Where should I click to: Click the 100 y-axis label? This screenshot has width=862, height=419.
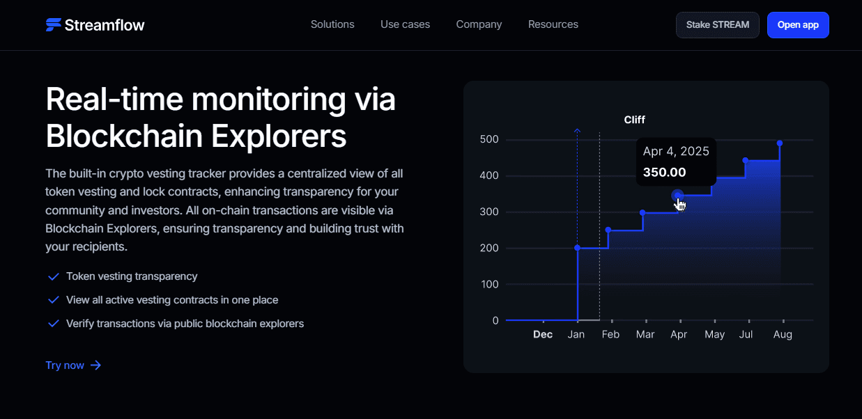tap(489, 284)
